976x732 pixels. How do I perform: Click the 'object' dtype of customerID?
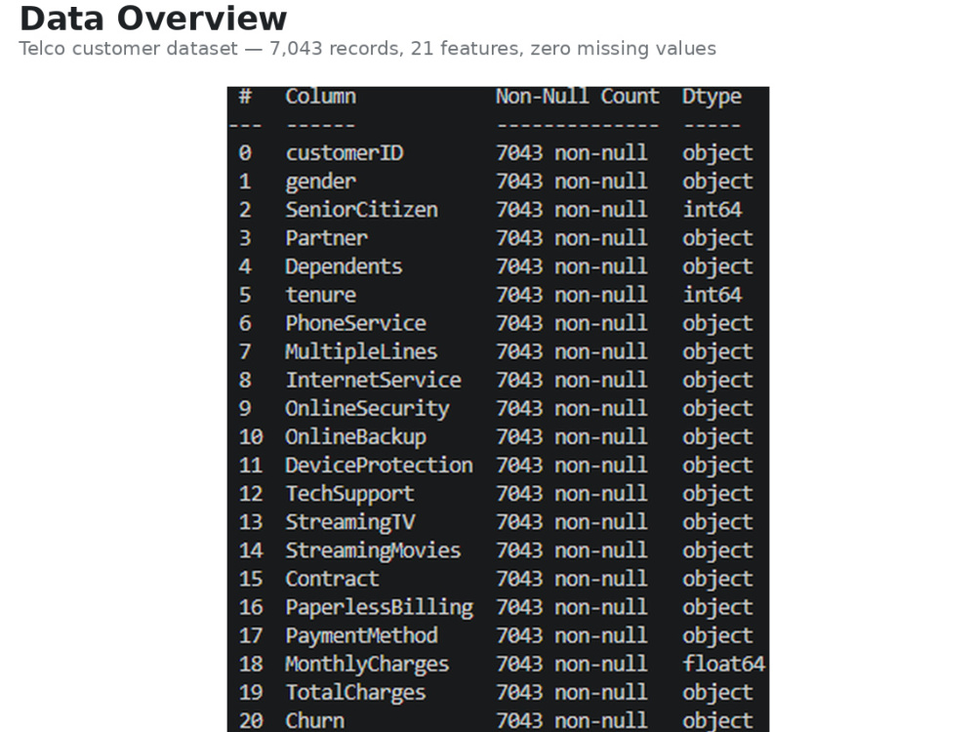pos(717,154)
